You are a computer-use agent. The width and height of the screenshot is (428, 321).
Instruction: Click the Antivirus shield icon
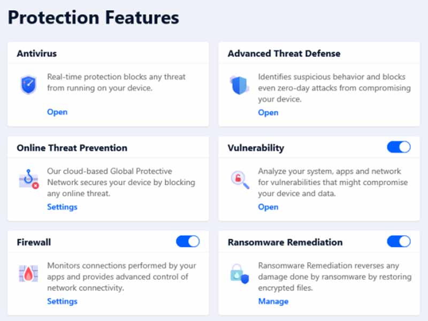(x=28, y=85)
